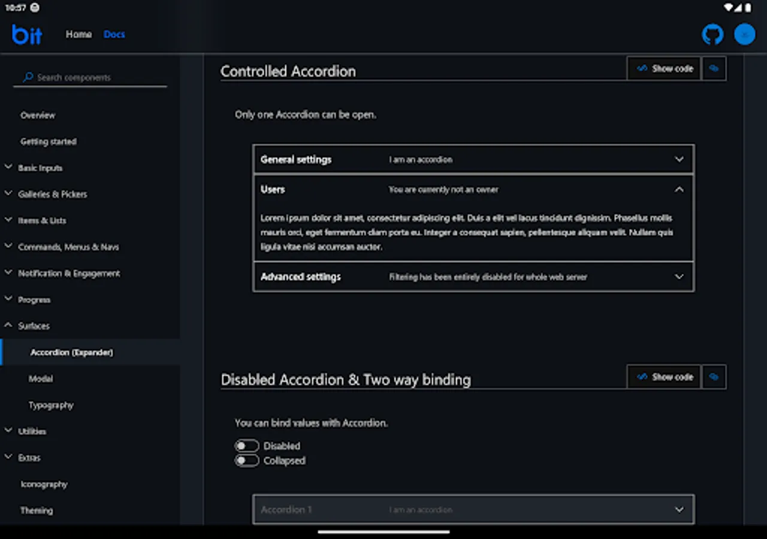Select Modal under Surfaces

tap(41, 378)
